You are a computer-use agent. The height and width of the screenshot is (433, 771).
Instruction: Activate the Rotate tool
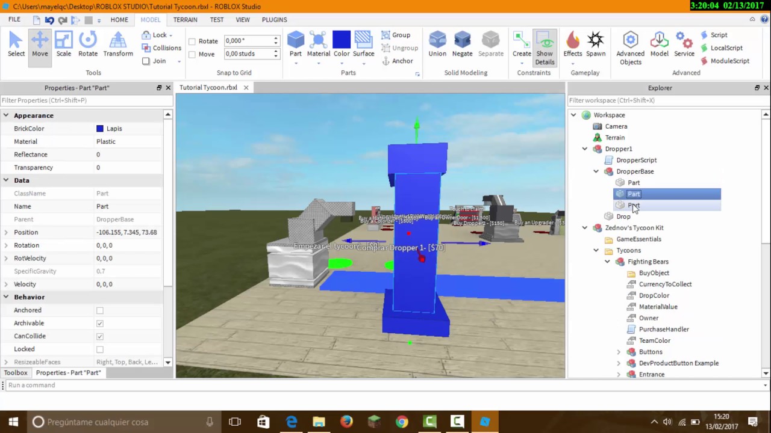(87, 45)
